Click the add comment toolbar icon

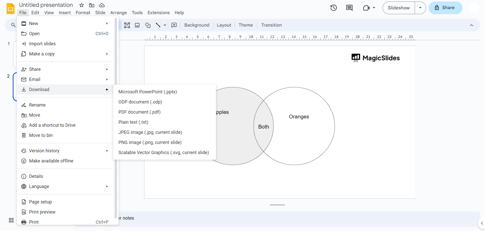tap(174, 25)
